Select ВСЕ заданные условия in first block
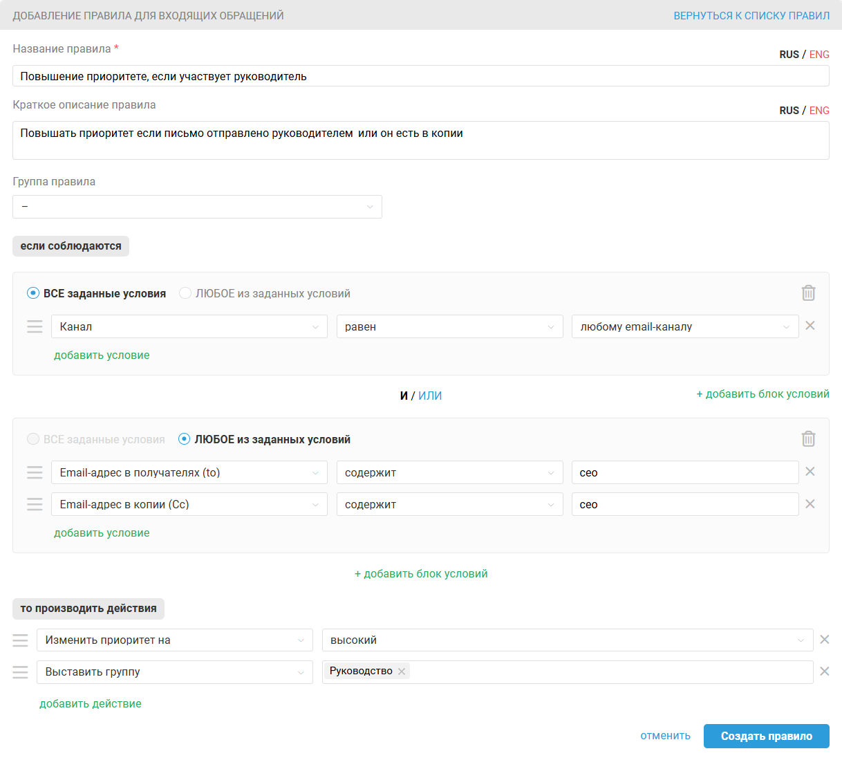 pyautogui.click(x=33, y=293)
